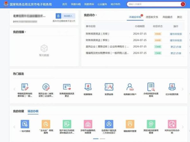The height and width of the screenshot is (142, 190).
Task: Click row title 居民企业（查账征收）企业所得税月
Action: click(x=107, y=47)
